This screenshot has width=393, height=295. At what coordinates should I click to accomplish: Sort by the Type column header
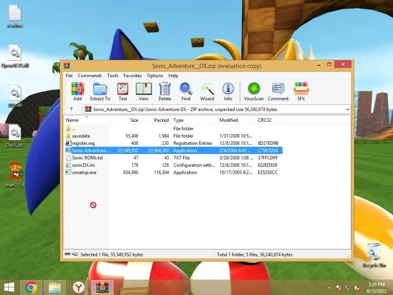click(x=194, y=120)
